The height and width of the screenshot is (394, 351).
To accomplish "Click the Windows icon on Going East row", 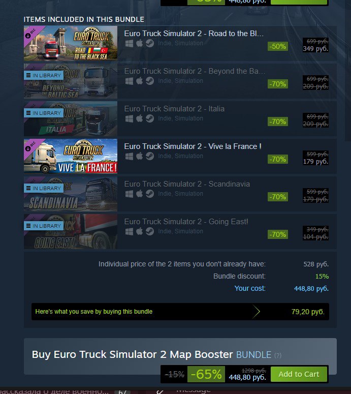I will click(129, 231).
